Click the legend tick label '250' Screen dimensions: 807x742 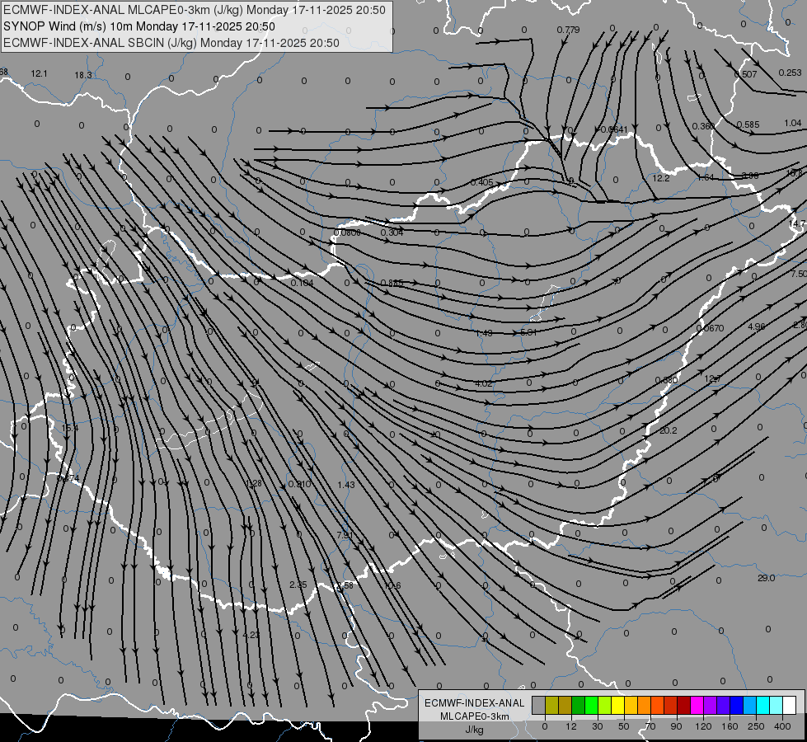756,726
